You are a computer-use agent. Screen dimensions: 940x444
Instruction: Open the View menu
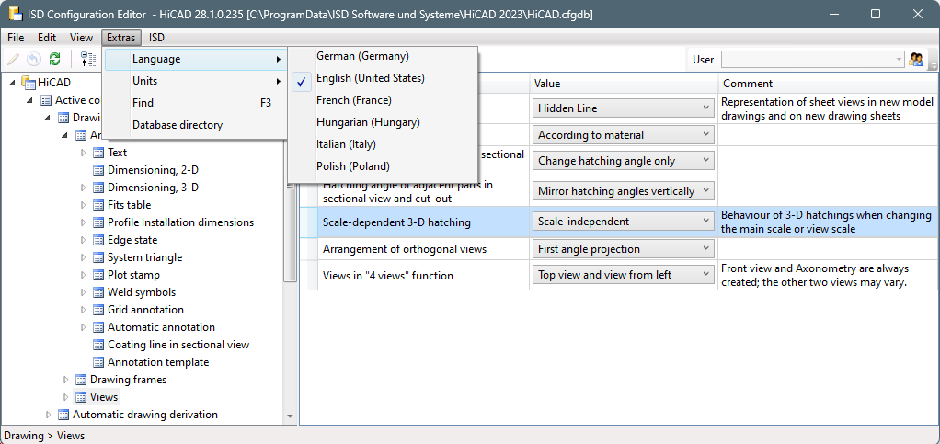coord(82,38)
